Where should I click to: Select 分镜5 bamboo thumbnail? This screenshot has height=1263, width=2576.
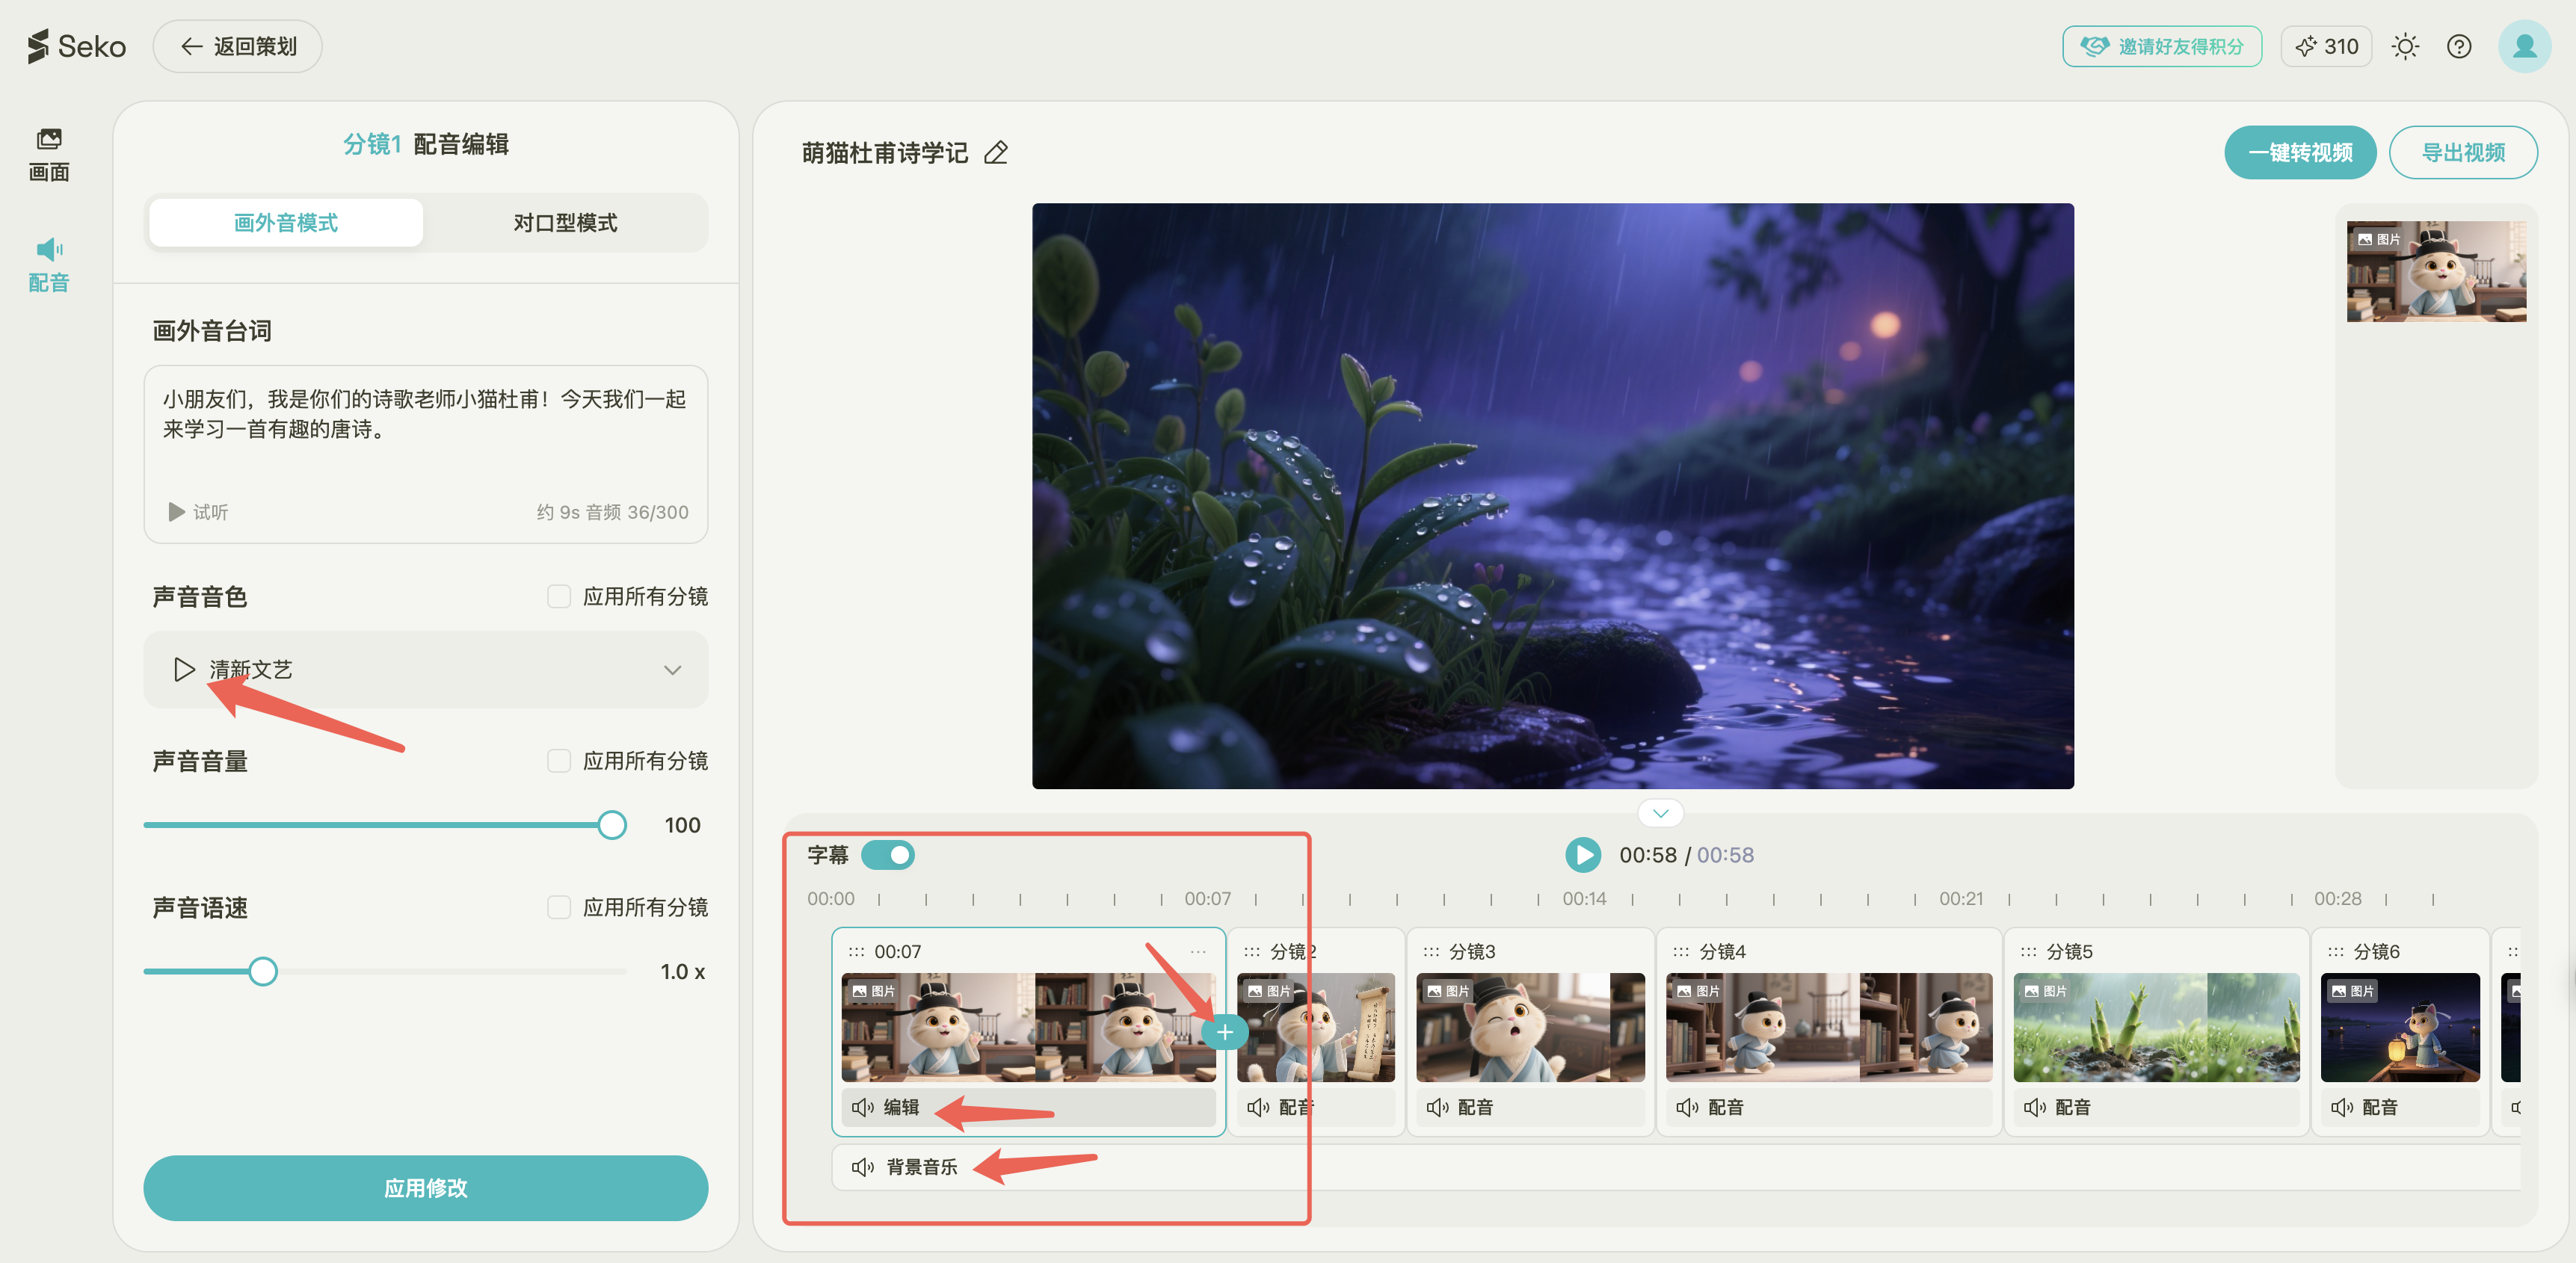coord(2156,1027)
